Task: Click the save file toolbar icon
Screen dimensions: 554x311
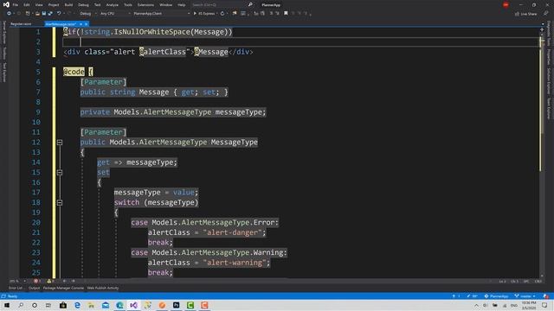Action: (44, 14)
